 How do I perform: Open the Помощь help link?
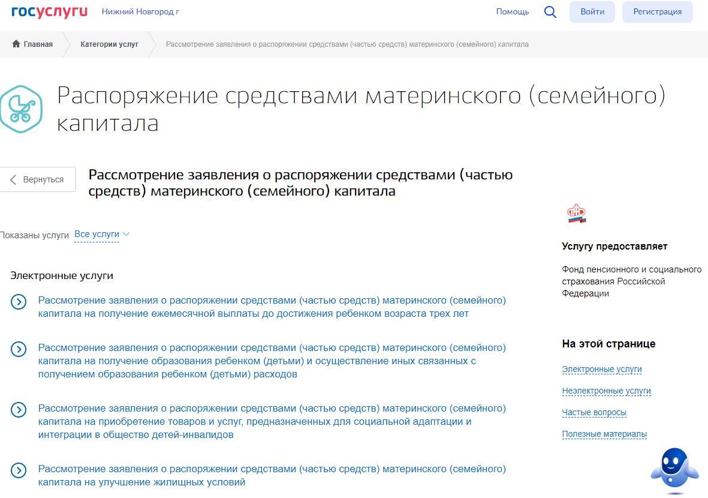pyautogui.click(x=512, y=12)
